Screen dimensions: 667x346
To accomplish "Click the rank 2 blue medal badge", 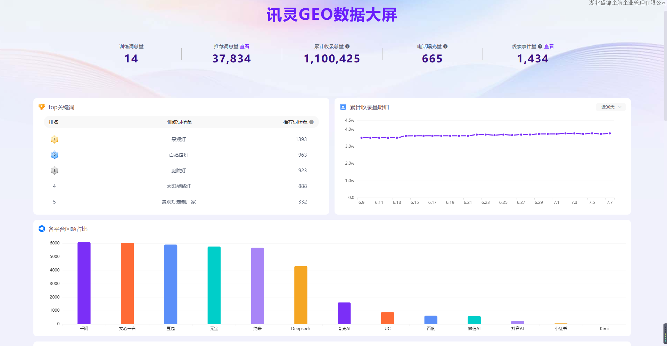I will tap(54, 155).
